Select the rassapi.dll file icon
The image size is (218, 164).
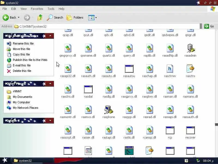coord(170,110)
